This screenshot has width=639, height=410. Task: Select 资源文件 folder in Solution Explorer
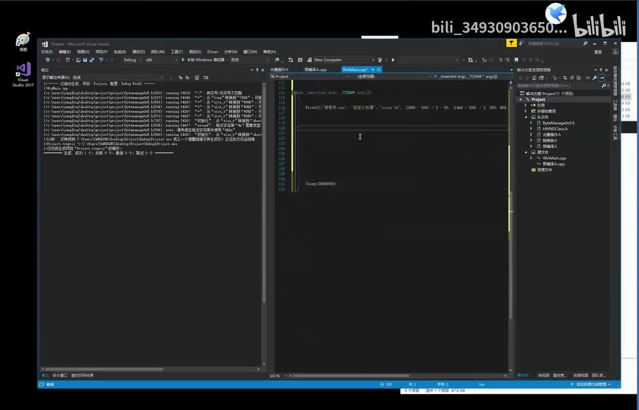pos(544,170)
